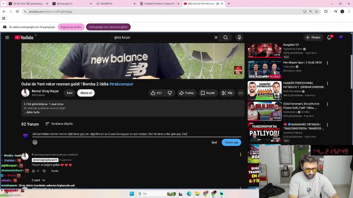Image resolution: width=353 pixels, height=198 pixels.
Task: Go back in browser history
Action: coord(4,12)
